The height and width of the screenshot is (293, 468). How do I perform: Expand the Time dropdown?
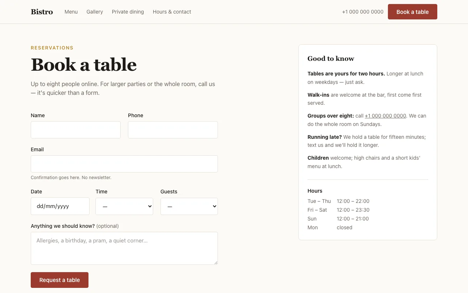(124, 206)
